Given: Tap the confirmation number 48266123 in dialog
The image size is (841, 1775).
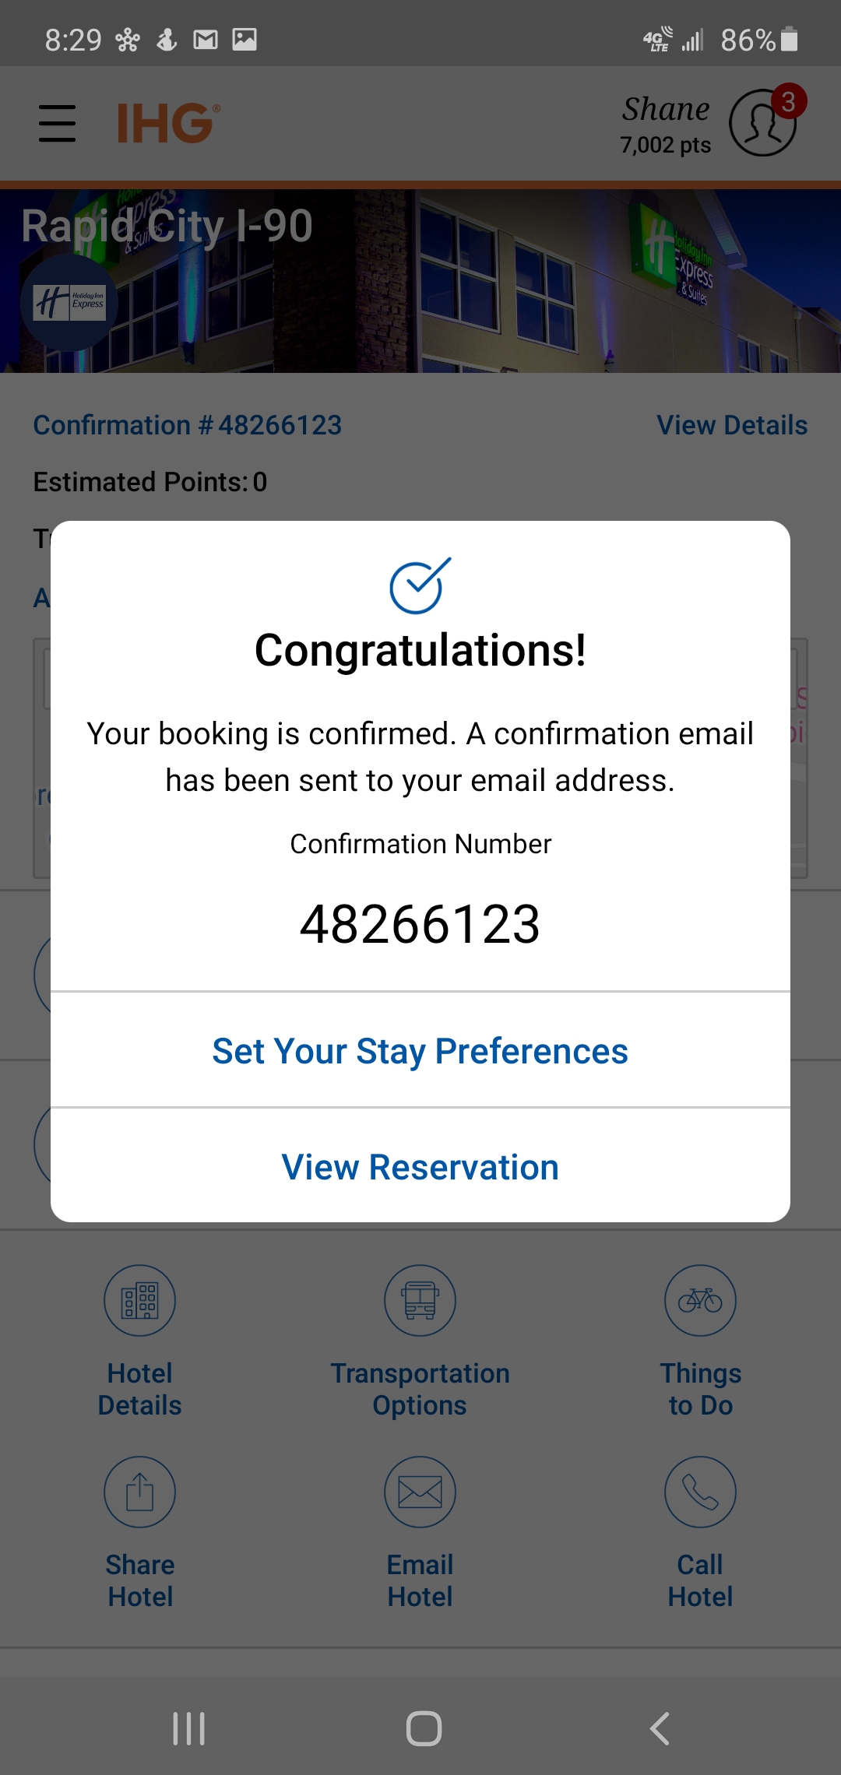Looking at the screenshot, I should tap(420, 925).
